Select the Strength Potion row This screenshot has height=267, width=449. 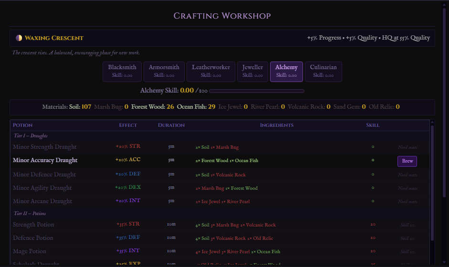point(220,225)
